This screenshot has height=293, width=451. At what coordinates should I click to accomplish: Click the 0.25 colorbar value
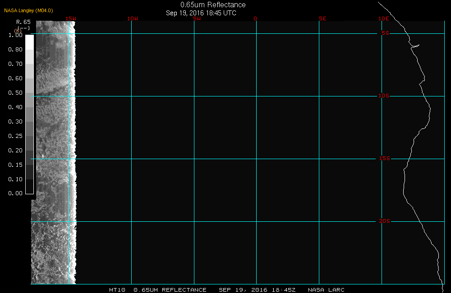pos(15,136)
